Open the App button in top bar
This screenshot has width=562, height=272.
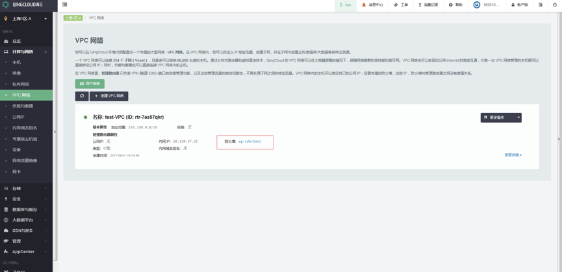345,5
